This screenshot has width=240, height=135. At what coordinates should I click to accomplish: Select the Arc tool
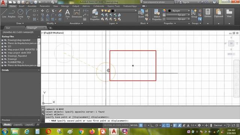(x=28, y=13)
